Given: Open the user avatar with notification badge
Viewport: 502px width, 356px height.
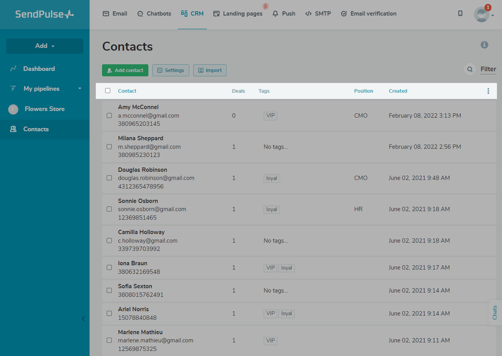Looking at the screenshot, I should 481,14.
